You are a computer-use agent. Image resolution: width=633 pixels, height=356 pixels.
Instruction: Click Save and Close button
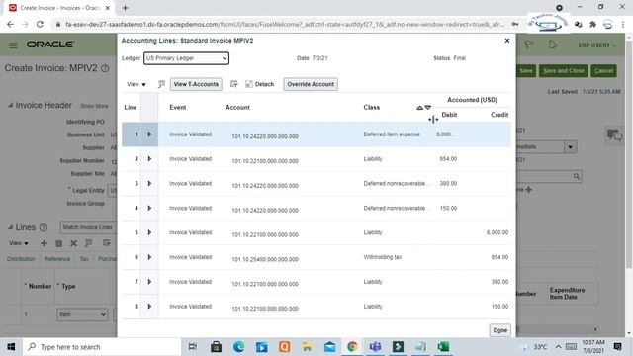[563, 71]
